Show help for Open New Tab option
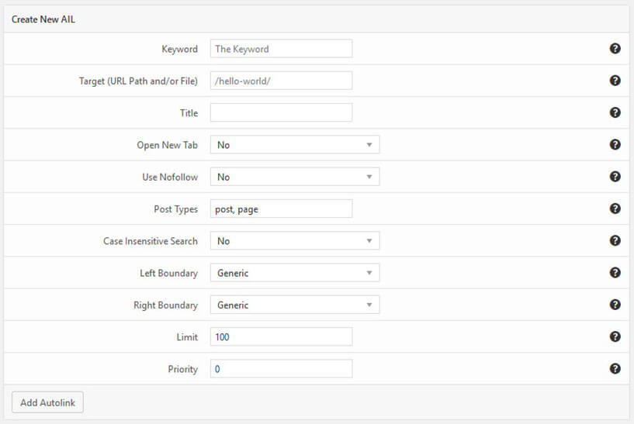Viewport: 634px width, 424px height. click(615, 145)
